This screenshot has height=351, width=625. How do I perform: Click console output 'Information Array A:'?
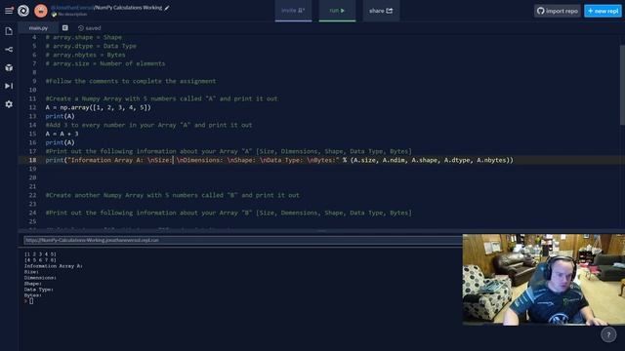click(54, 266)
